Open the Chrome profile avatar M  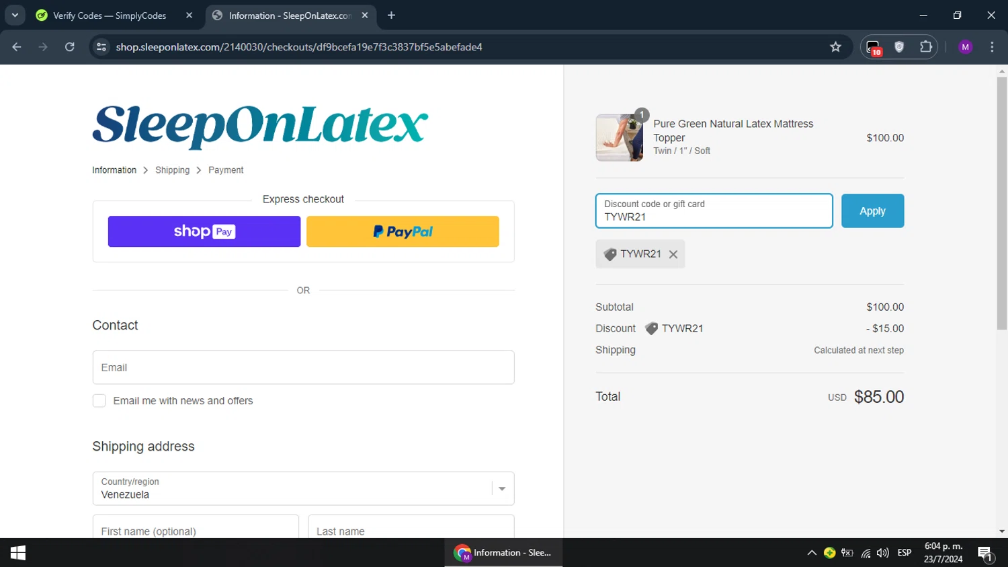(x=966, y=47)
